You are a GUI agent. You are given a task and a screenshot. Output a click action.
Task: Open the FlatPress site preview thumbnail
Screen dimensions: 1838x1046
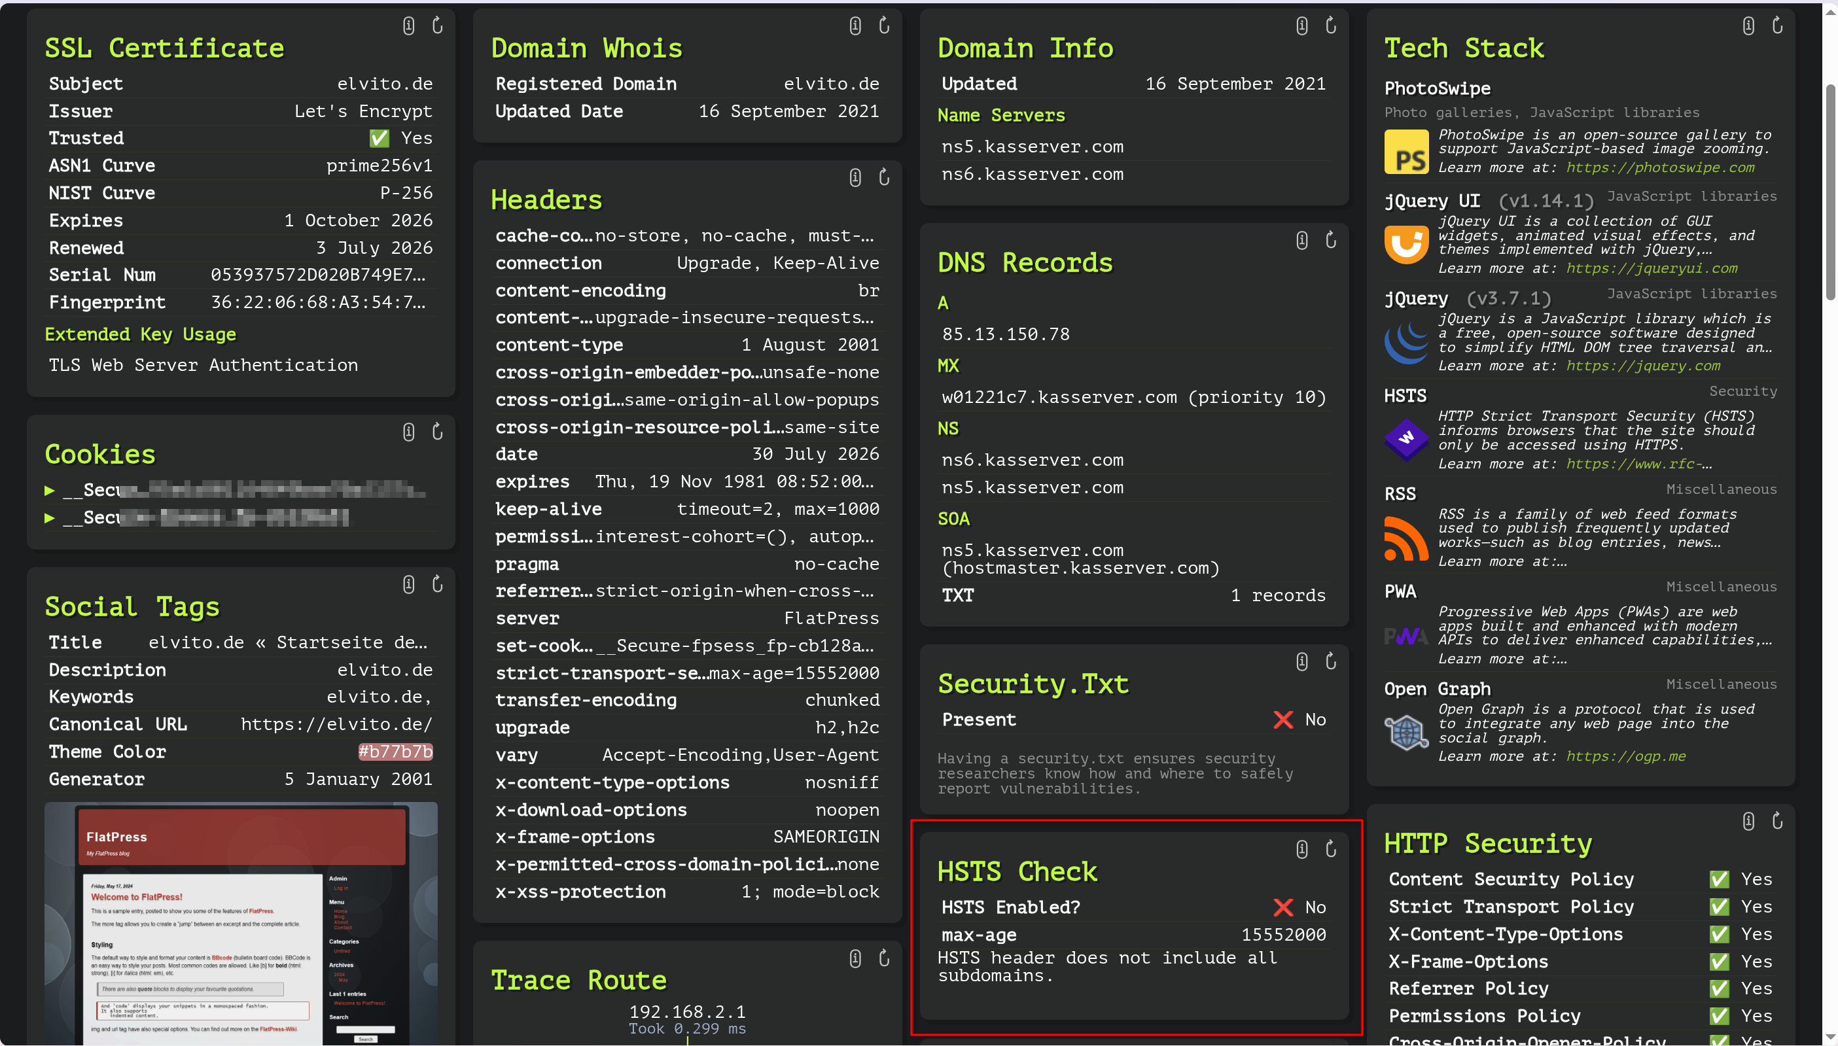point(241,923)
